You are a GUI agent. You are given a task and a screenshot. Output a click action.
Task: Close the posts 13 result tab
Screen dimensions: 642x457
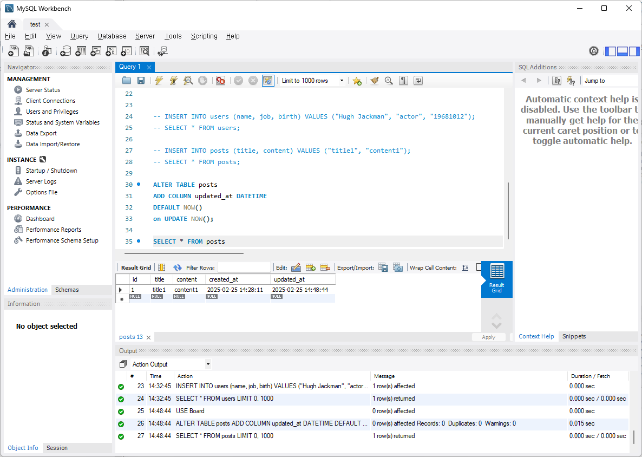tap(149, 337)
